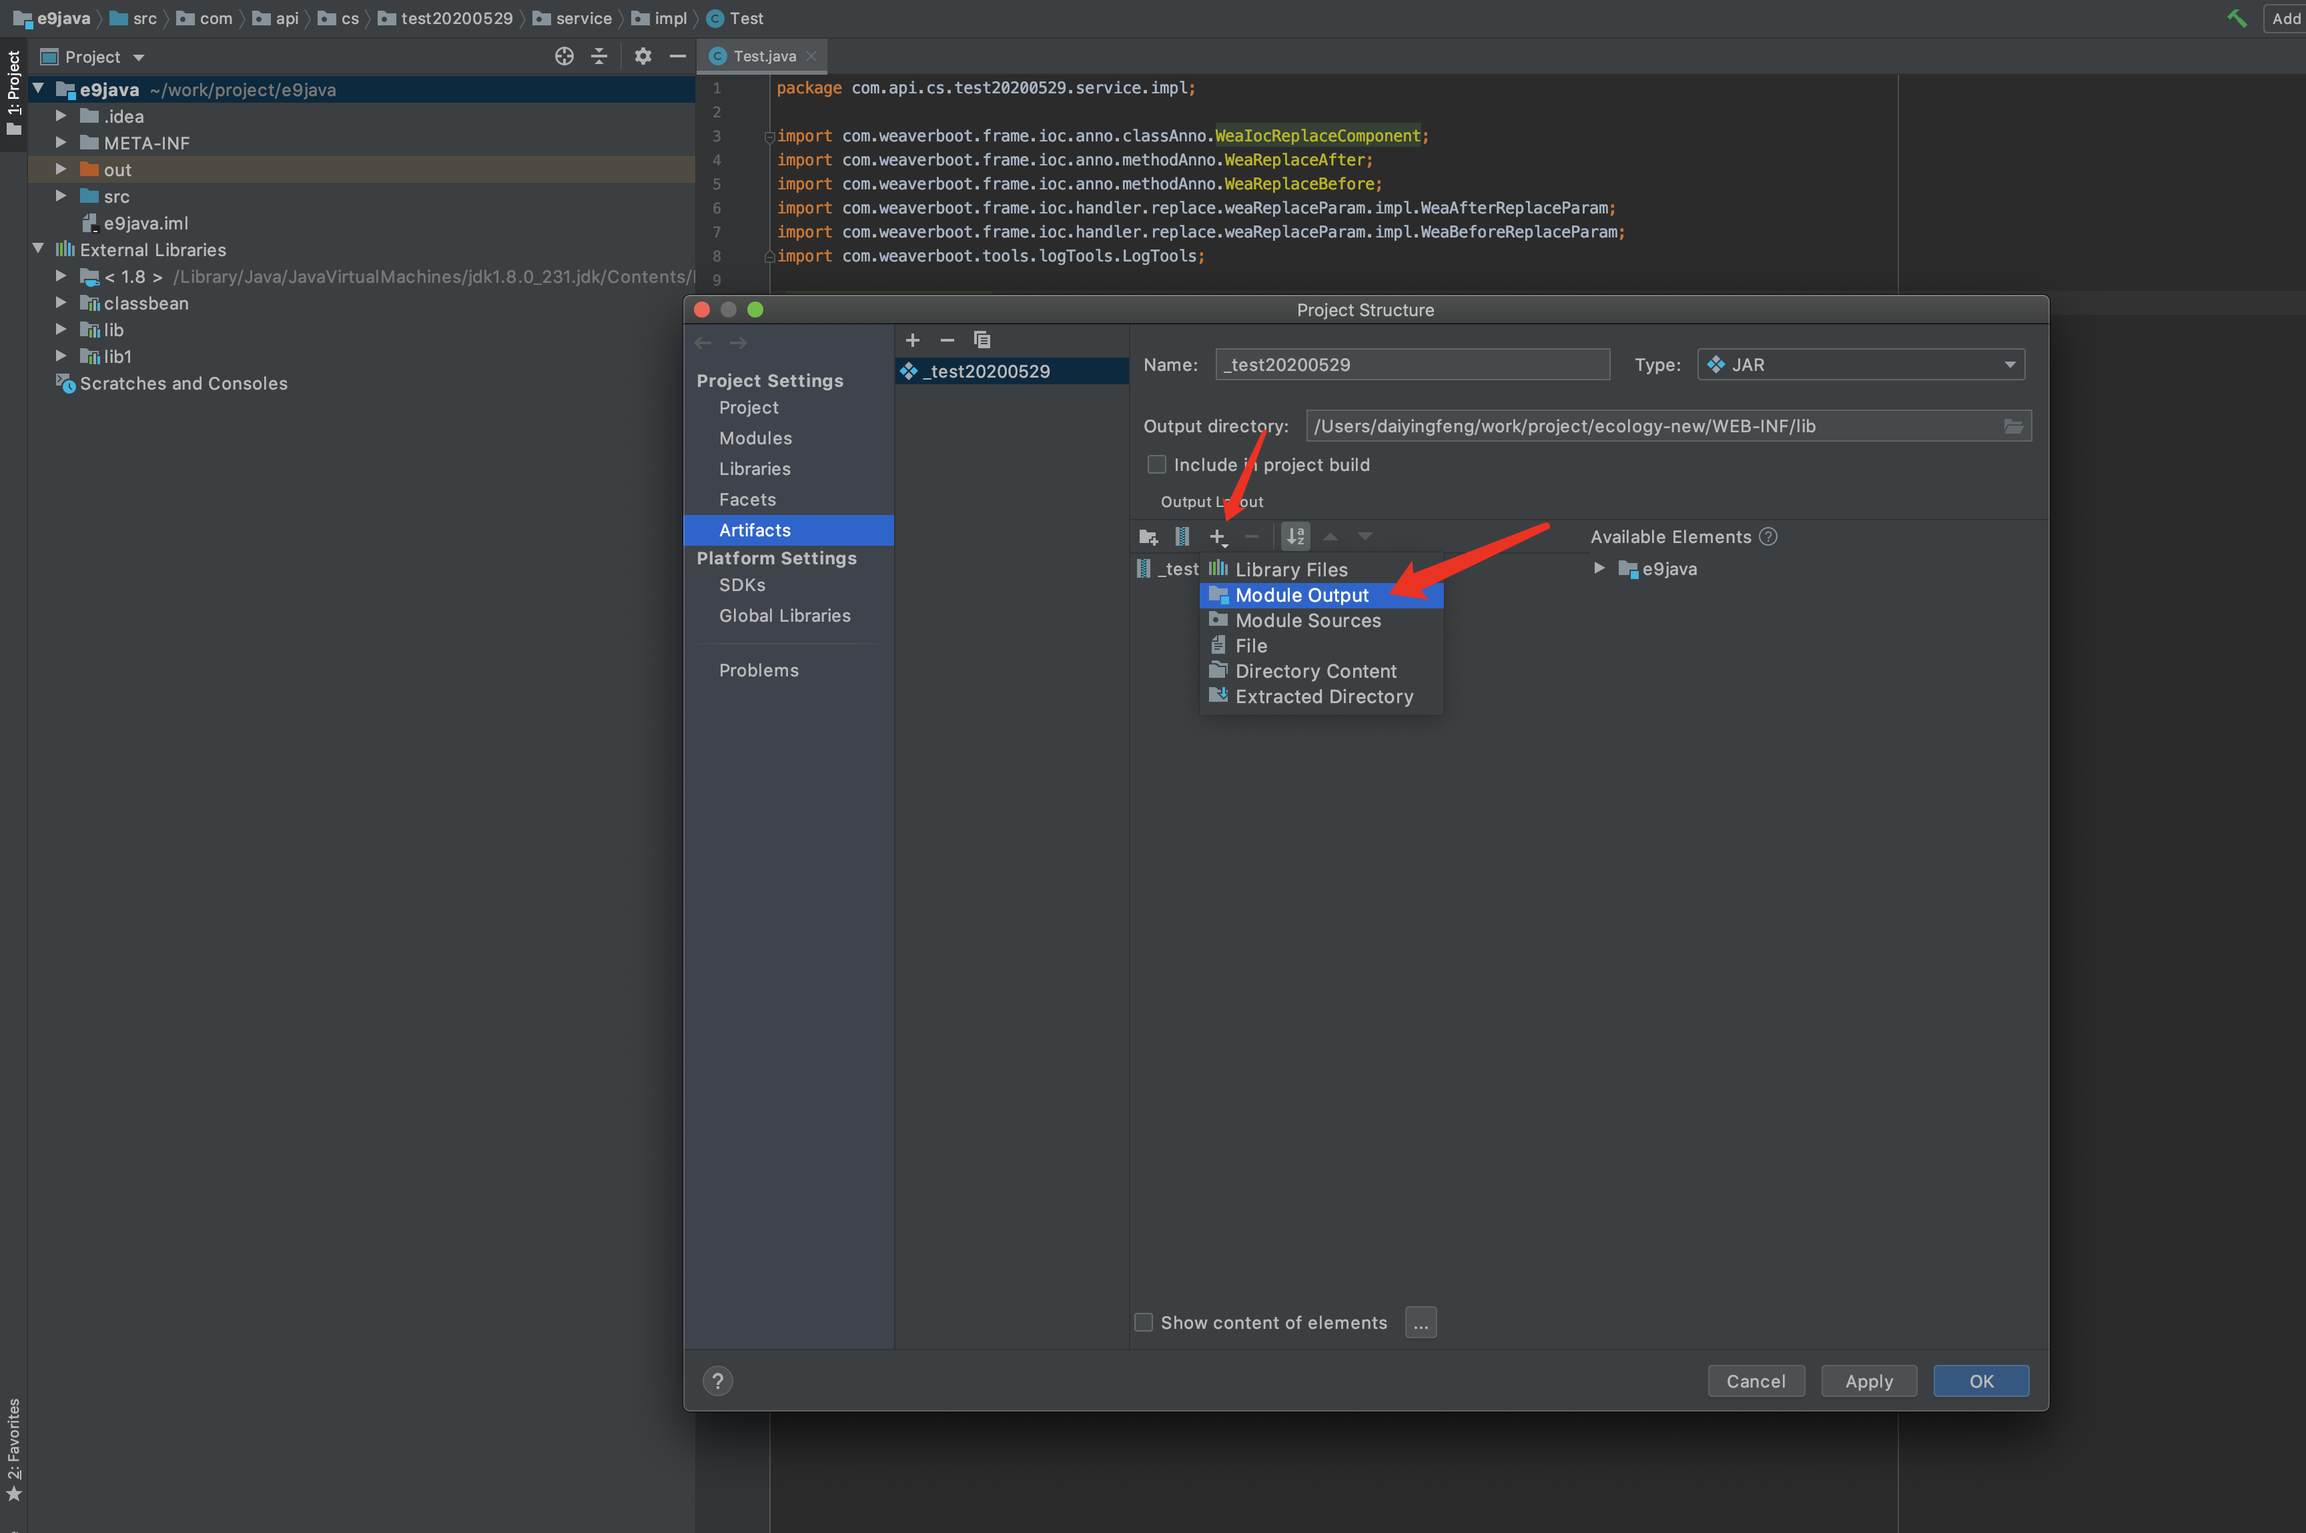This screenshot has width=2306, height=1533.
Task: Choose Extracted Directory in the popup menu
Action: (x=1323, y=697)
